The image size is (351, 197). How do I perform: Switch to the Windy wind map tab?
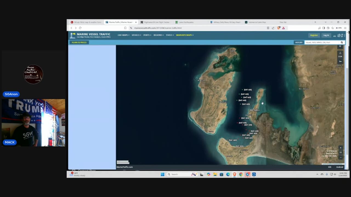point(86,22)
